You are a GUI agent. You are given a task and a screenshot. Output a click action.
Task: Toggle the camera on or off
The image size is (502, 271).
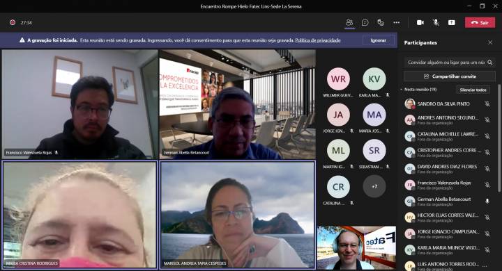(420, 22)
